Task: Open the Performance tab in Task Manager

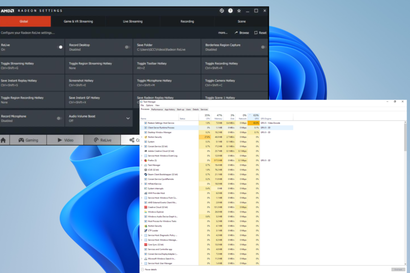Action: click(157, 110)
